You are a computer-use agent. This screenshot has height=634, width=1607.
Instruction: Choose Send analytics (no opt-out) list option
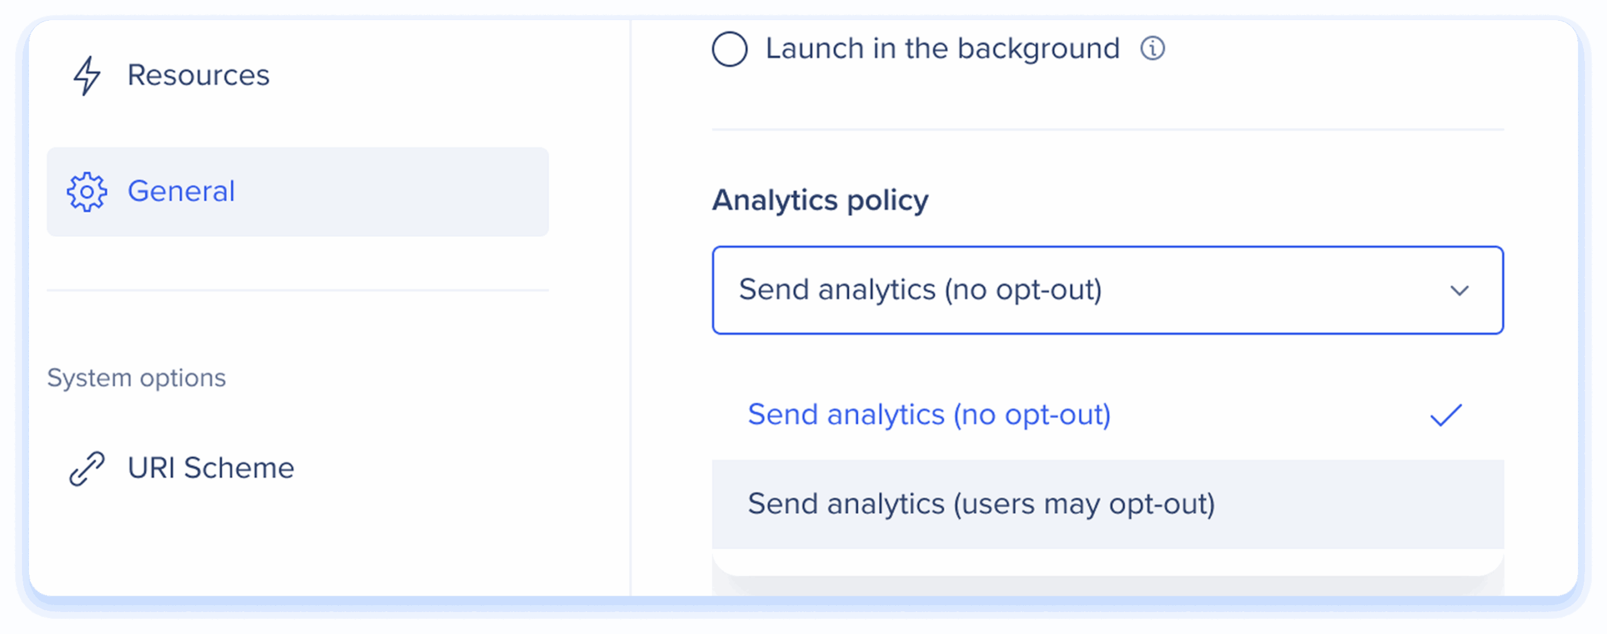pyautogui.click(x=929, y=415)
